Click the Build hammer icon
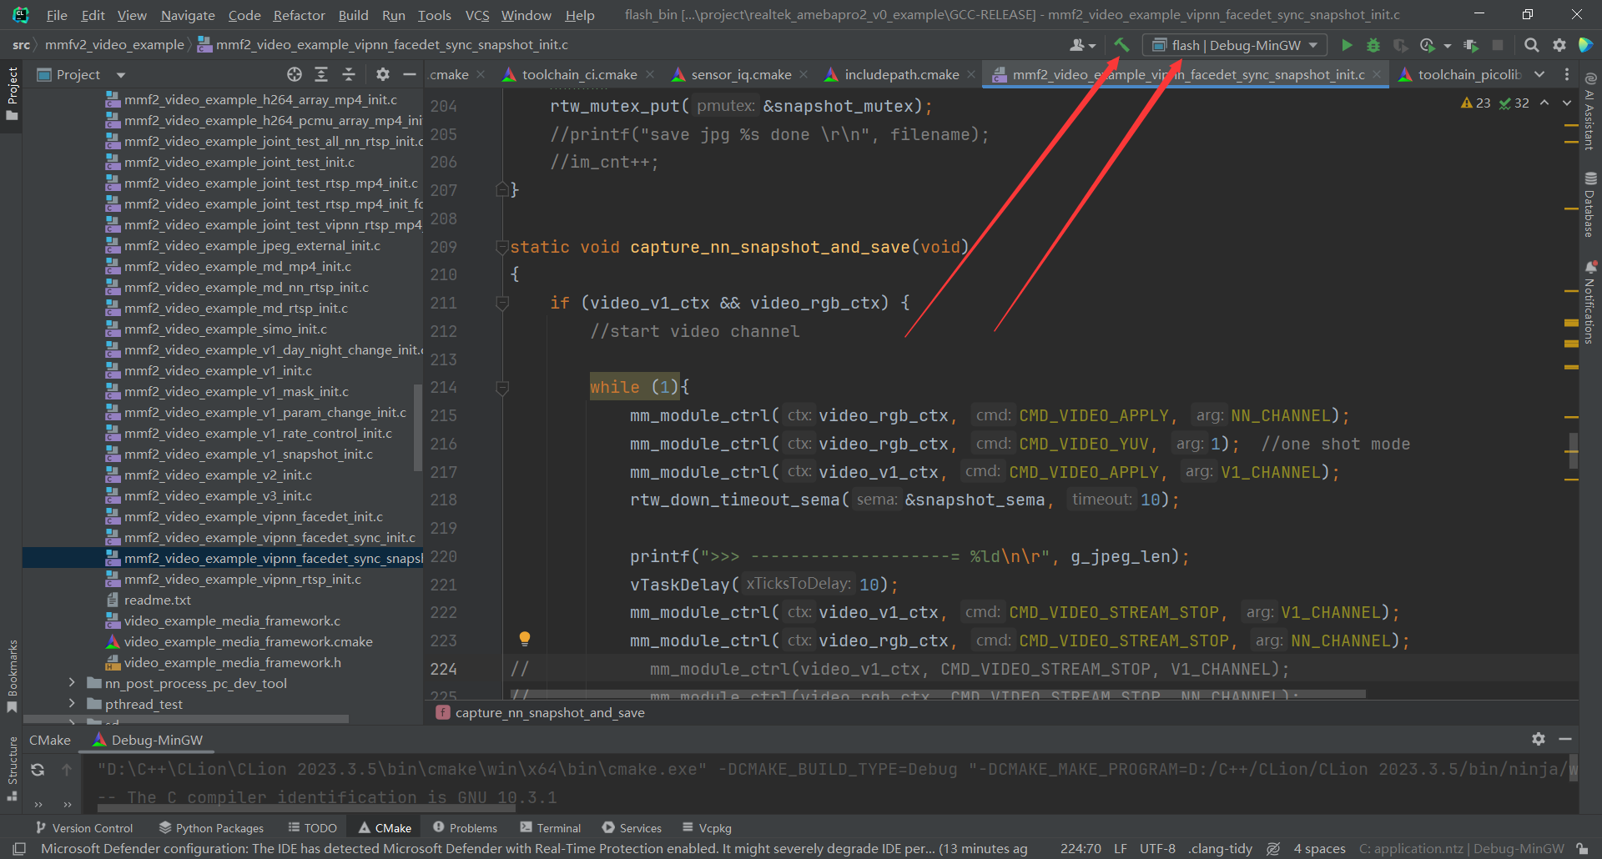This screenshot has width=1602, height=859. click(1121, 45)
